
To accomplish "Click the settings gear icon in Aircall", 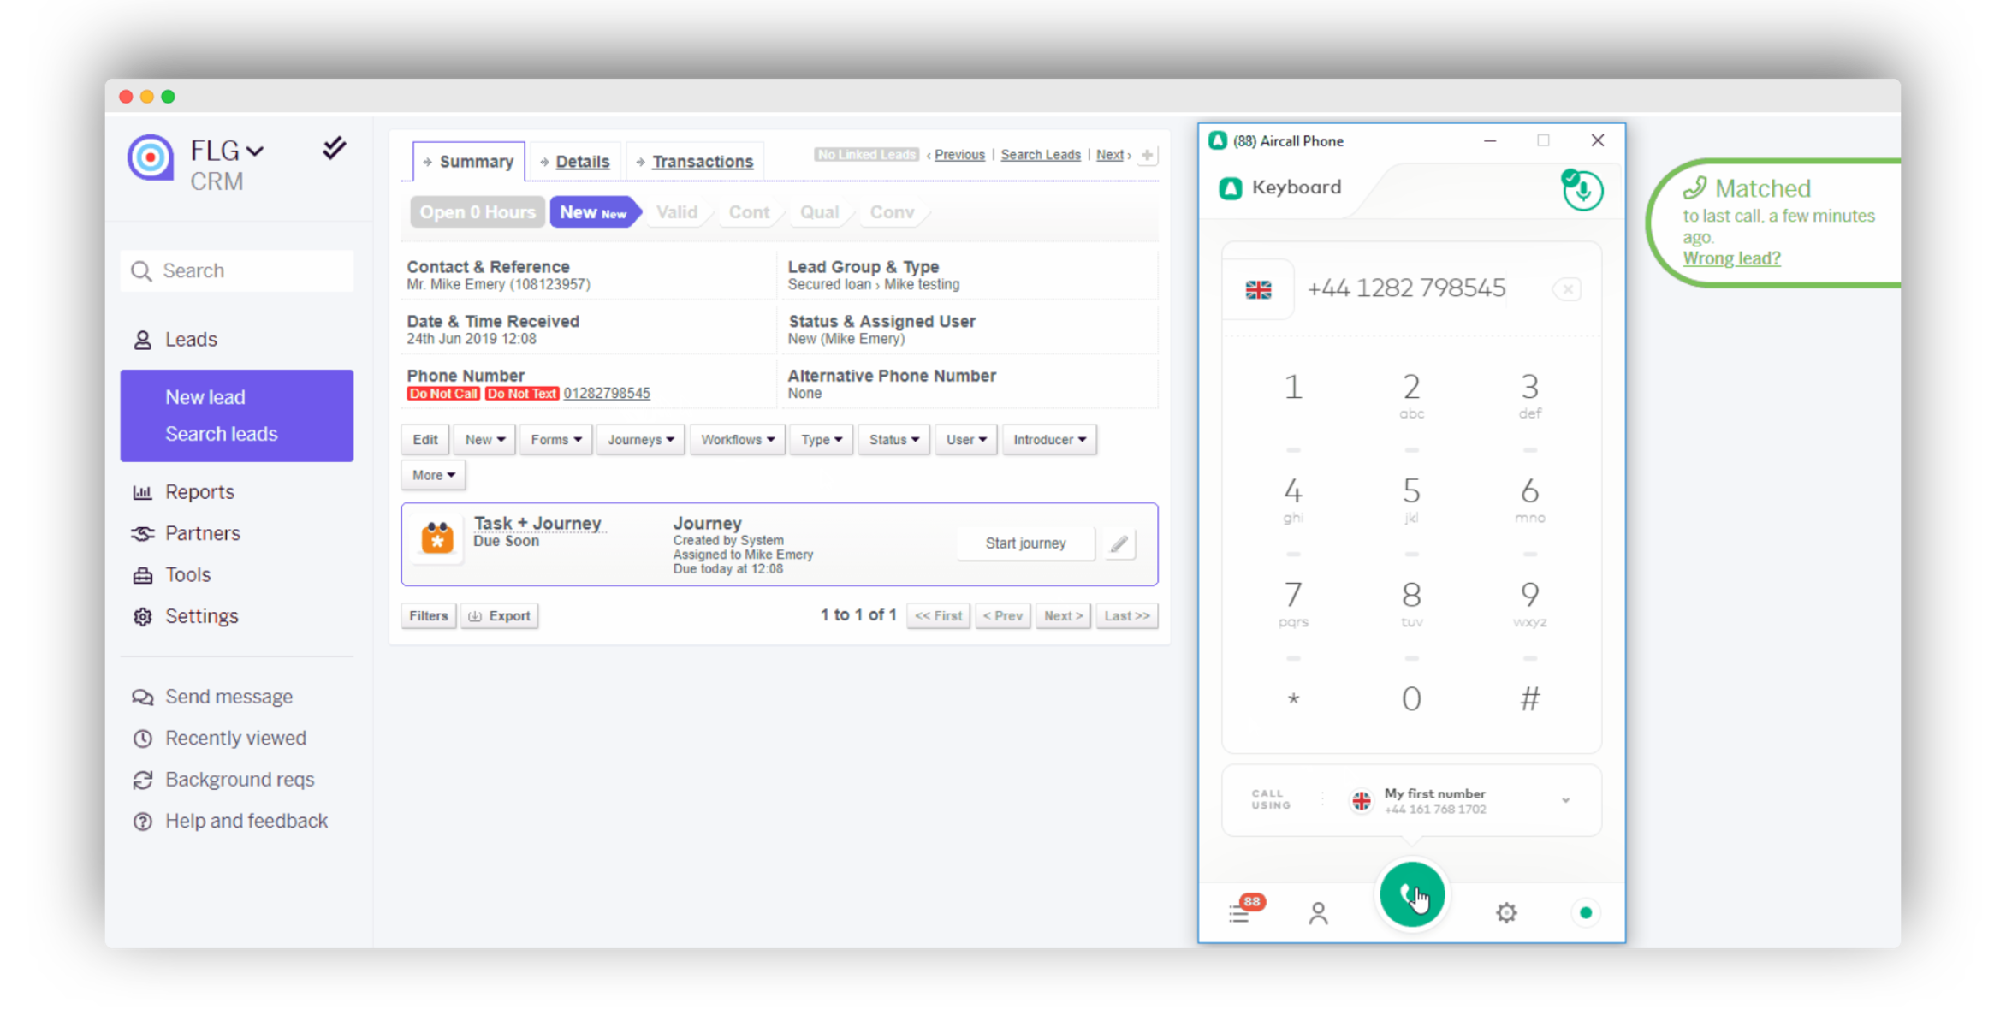I will (1504, 913).
